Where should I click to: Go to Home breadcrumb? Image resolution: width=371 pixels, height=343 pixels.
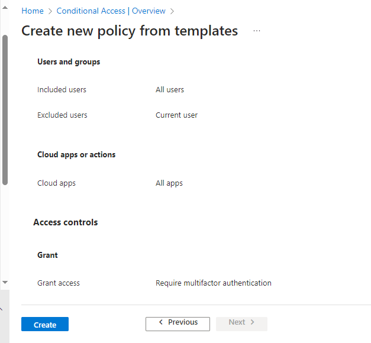click(x=33, y=11)
